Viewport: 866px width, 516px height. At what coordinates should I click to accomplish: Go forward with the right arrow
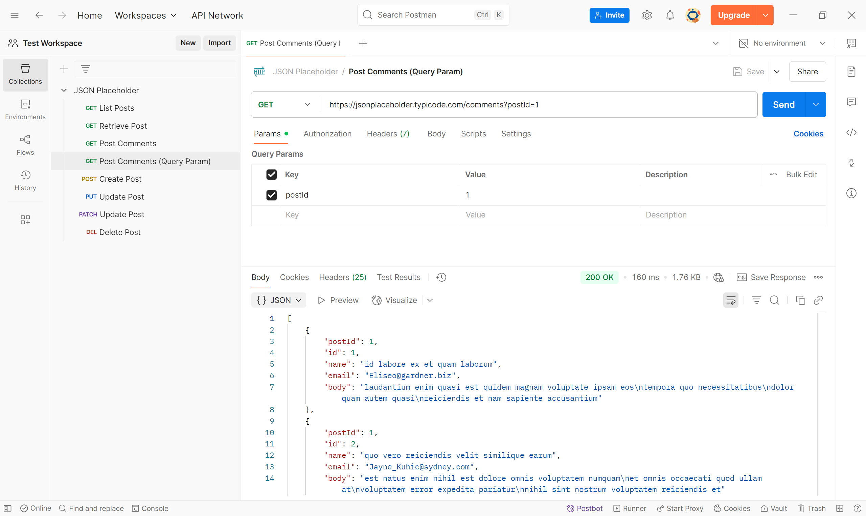point(62,15)
